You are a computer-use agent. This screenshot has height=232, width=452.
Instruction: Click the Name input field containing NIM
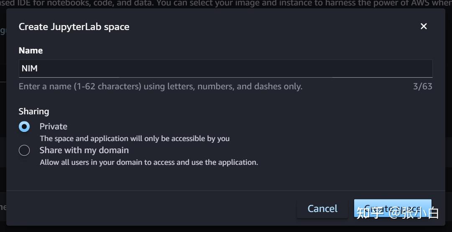225,68
